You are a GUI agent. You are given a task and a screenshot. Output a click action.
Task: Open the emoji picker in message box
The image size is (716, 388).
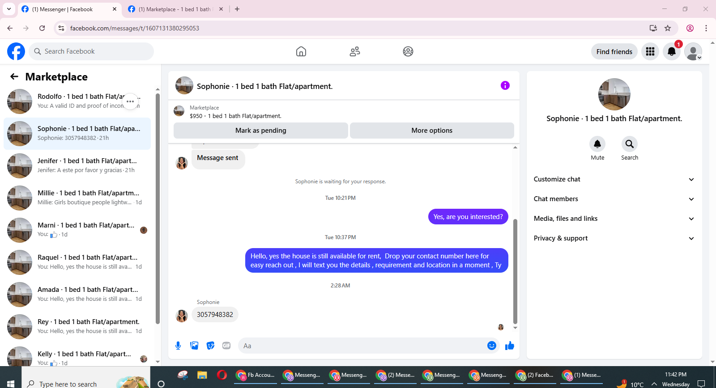pyautogui.click(x=492, y=346)
